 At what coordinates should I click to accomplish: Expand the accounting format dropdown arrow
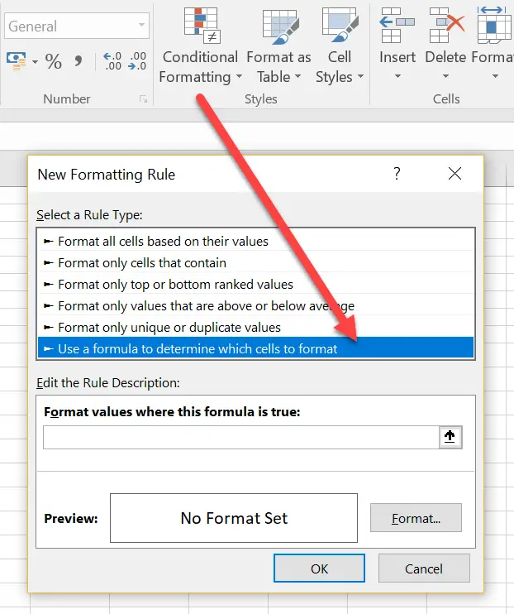point(35,62)
